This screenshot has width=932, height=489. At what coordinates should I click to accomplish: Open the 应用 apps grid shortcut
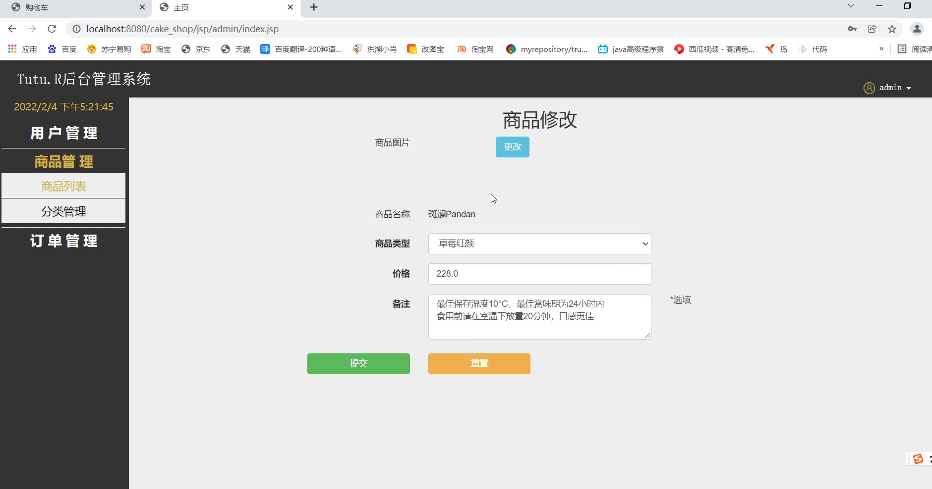tap(22, 49)
